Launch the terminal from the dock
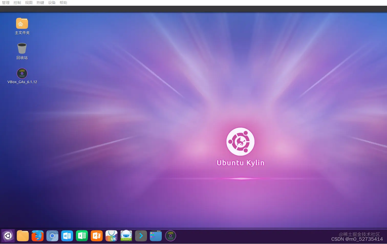The image size is (387, 244). point(141,236)
